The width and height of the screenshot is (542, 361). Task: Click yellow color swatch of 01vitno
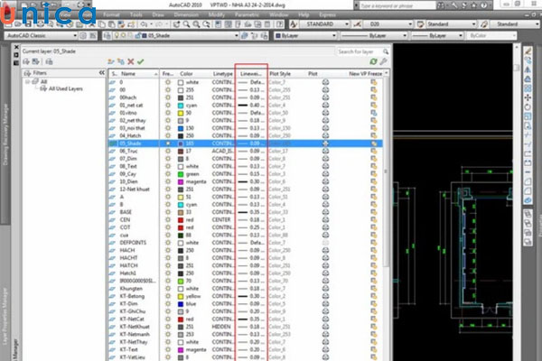(181, 113)
